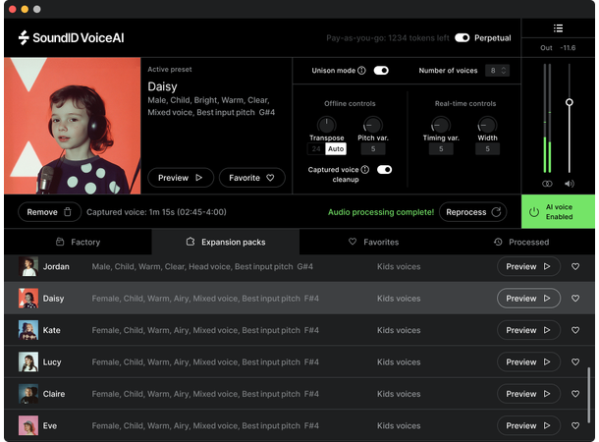Image resolution: width=599 pixels, height=442 pixels.
Task: Click the voice list vertical scrollbar
Action: coord(588,395)
